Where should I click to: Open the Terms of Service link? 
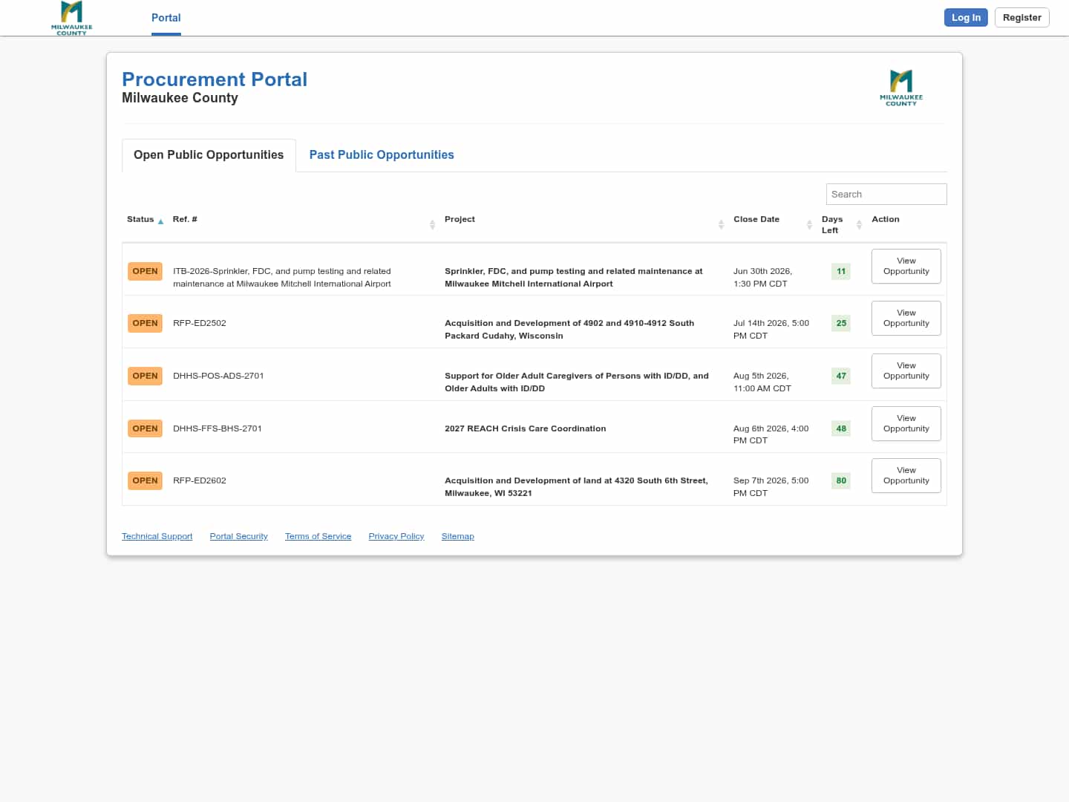coord(318,536)
